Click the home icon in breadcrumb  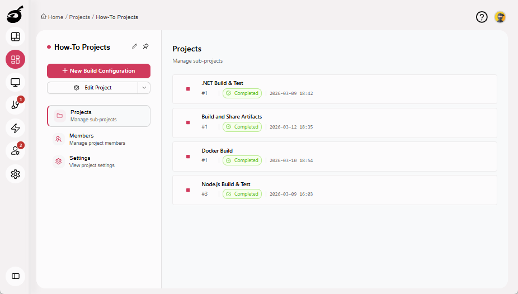(44, 17)
